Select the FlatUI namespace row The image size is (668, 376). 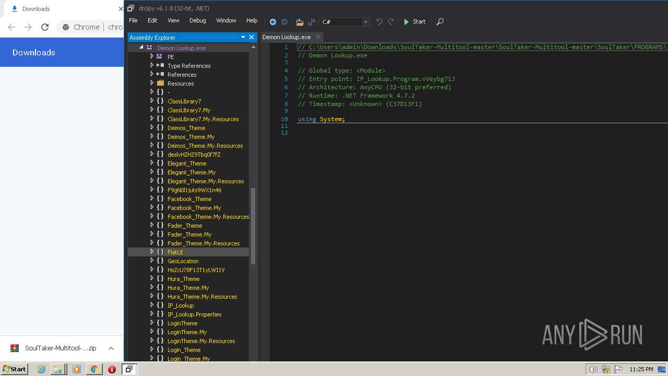coord(188,252)
